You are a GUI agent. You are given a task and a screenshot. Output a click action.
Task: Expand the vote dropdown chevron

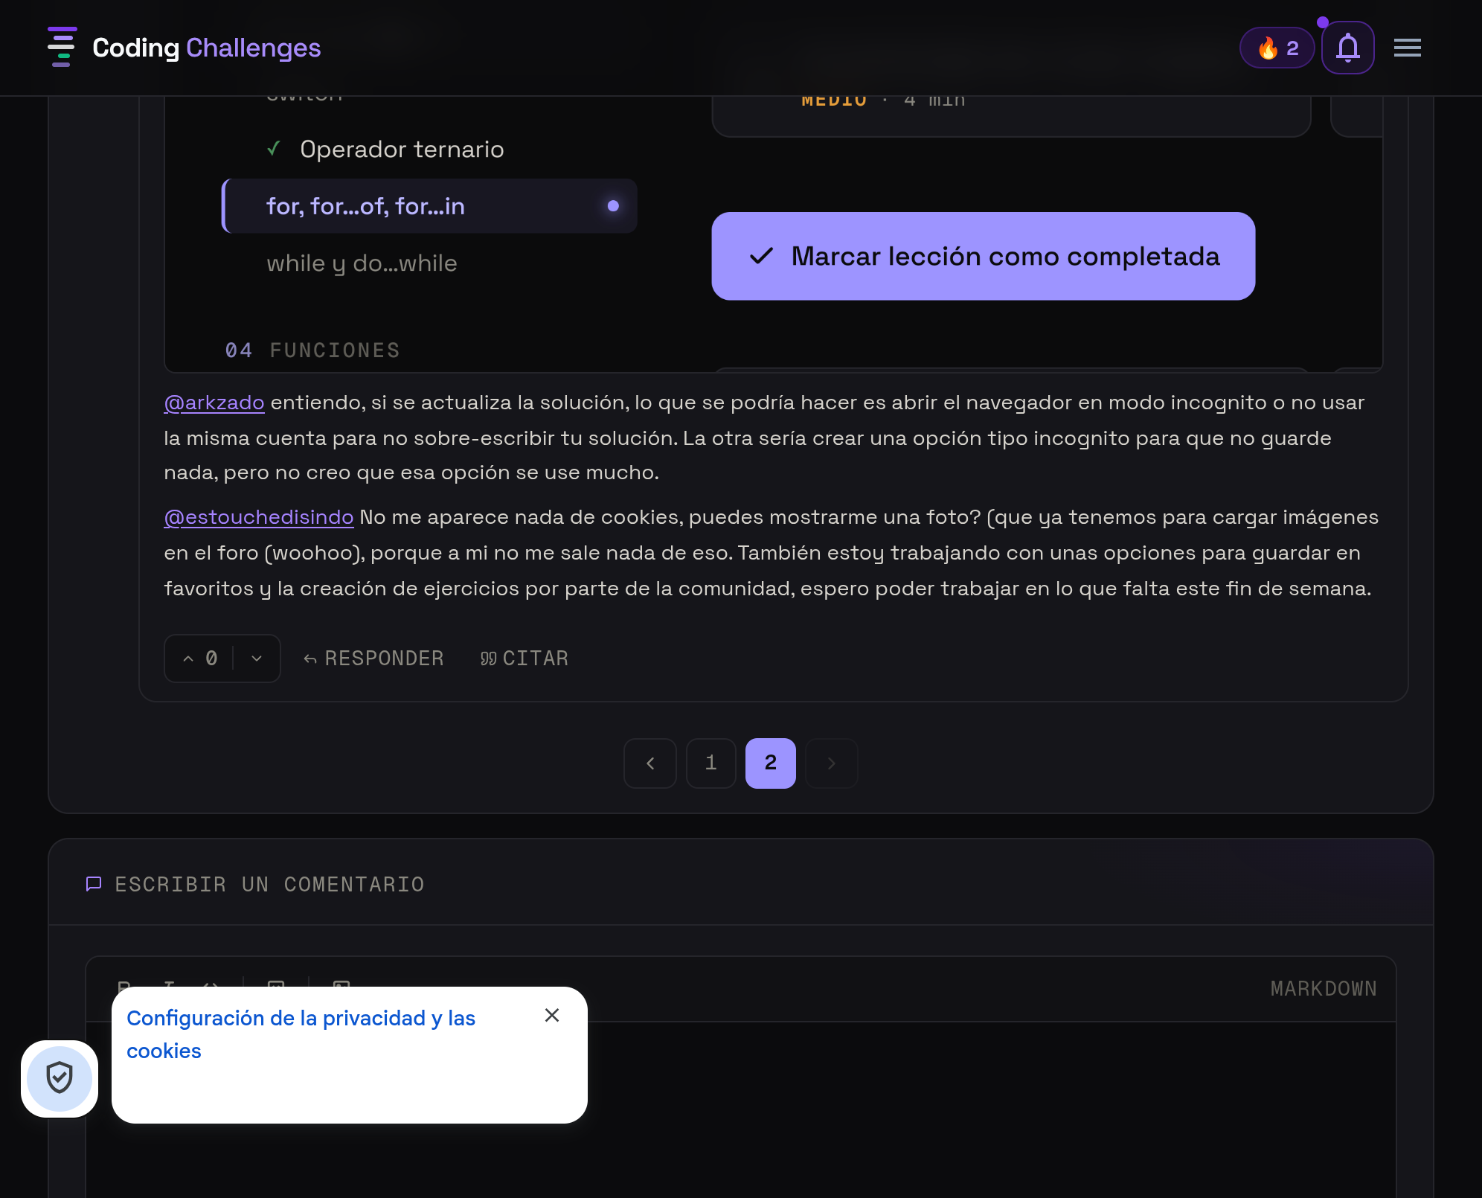[257, 659]
